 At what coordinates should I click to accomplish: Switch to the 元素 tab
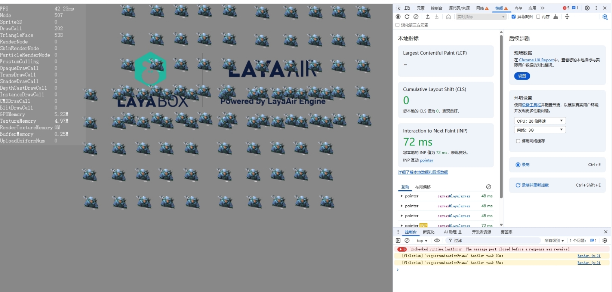coord(421,8)
